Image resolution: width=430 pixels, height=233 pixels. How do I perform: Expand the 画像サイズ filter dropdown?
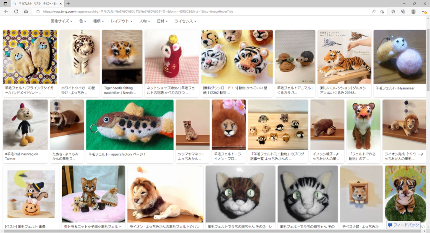click(61, 21)
